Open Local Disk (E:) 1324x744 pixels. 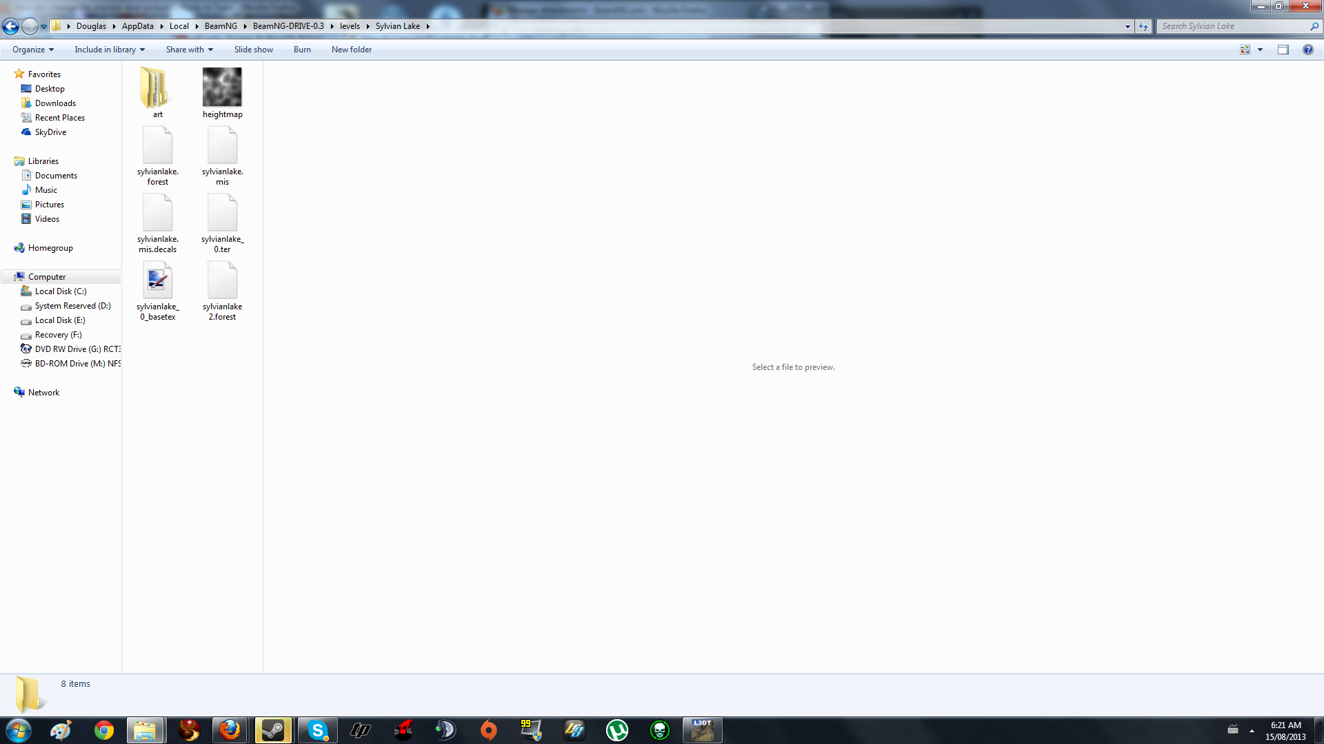(60, 320)
